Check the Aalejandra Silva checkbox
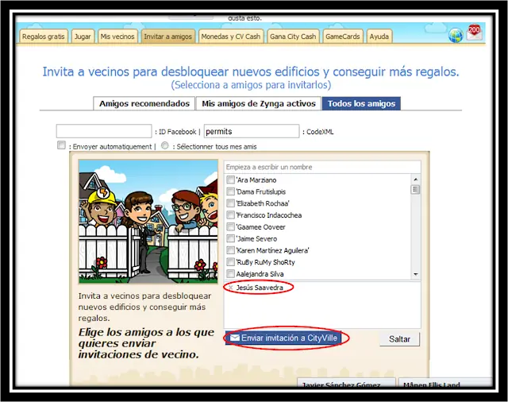 point(230,274)
